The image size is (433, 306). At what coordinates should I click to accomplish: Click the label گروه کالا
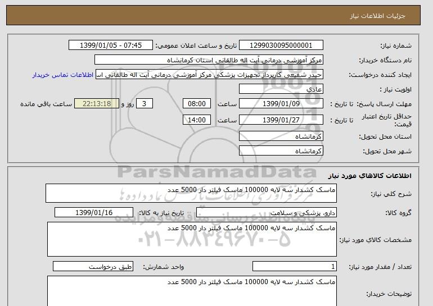point(398,213)
